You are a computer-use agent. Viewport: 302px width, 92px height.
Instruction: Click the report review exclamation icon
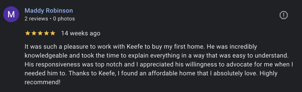(284, 15)
